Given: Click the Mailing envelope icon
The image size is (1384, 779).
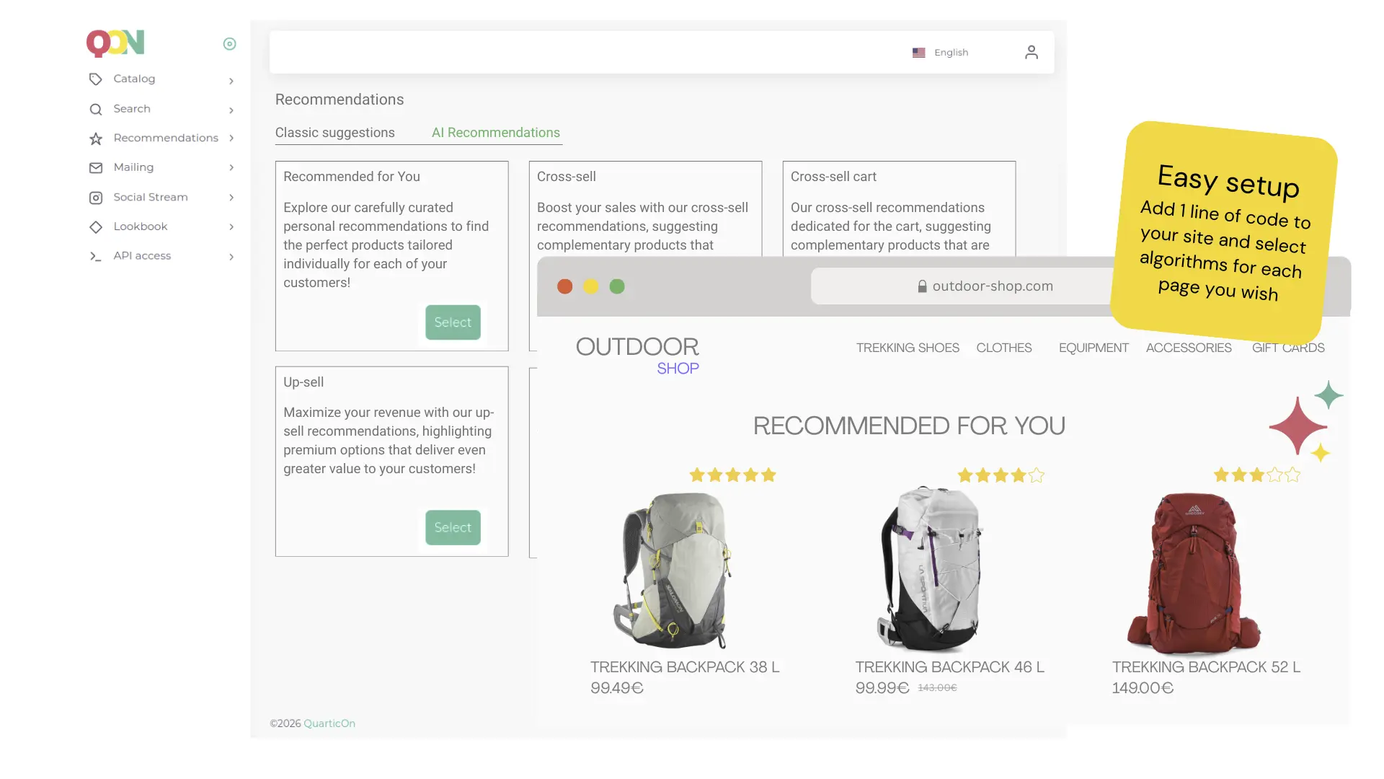Looking at the screenshot, I should (95, 168).
